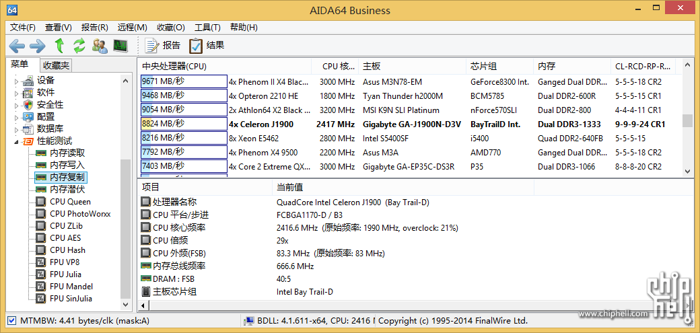Image resolution: width=700 pixels, height=333 pixels.
Task: Select the 4x Celeron J1900 result row
Action: click(410, 124)
